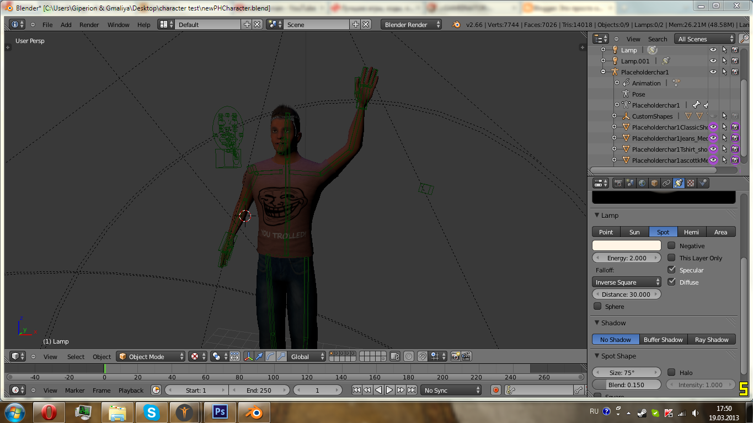Open the Lamp data properties tab icon
Screen dimensions: 753x423
[x=679, y=183]
